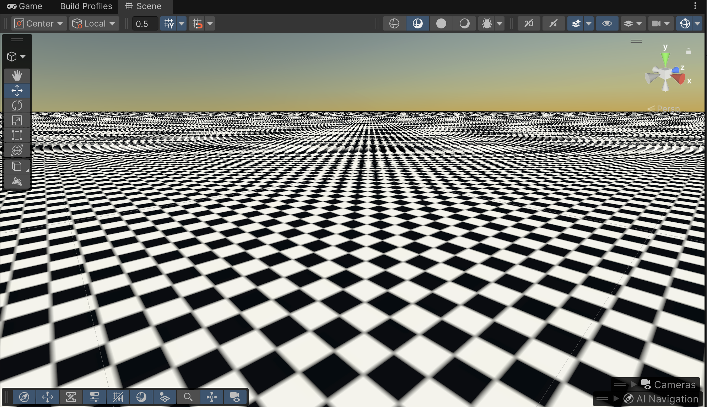Switch to Unlit solid circle draw mode
Image resolution: width=707 pixels, height=407 pixels.
tap(441, 23)
